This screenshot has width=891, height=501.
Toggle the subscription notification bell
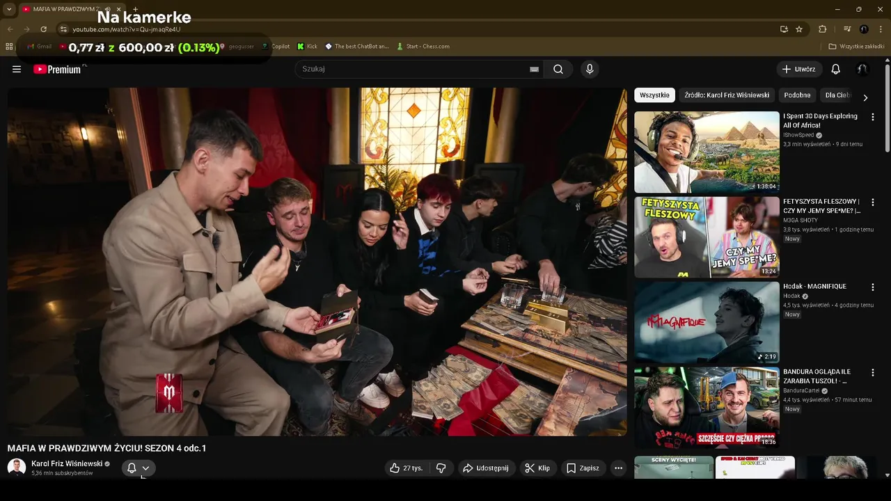coord(132,468)
